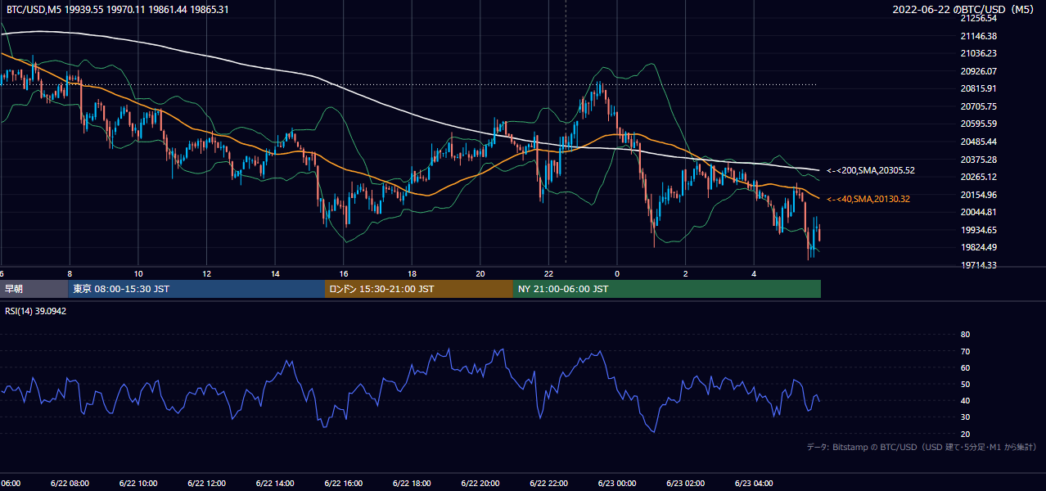Click price axis label 21256.54

pyautogui.click(x=979, y=18)
